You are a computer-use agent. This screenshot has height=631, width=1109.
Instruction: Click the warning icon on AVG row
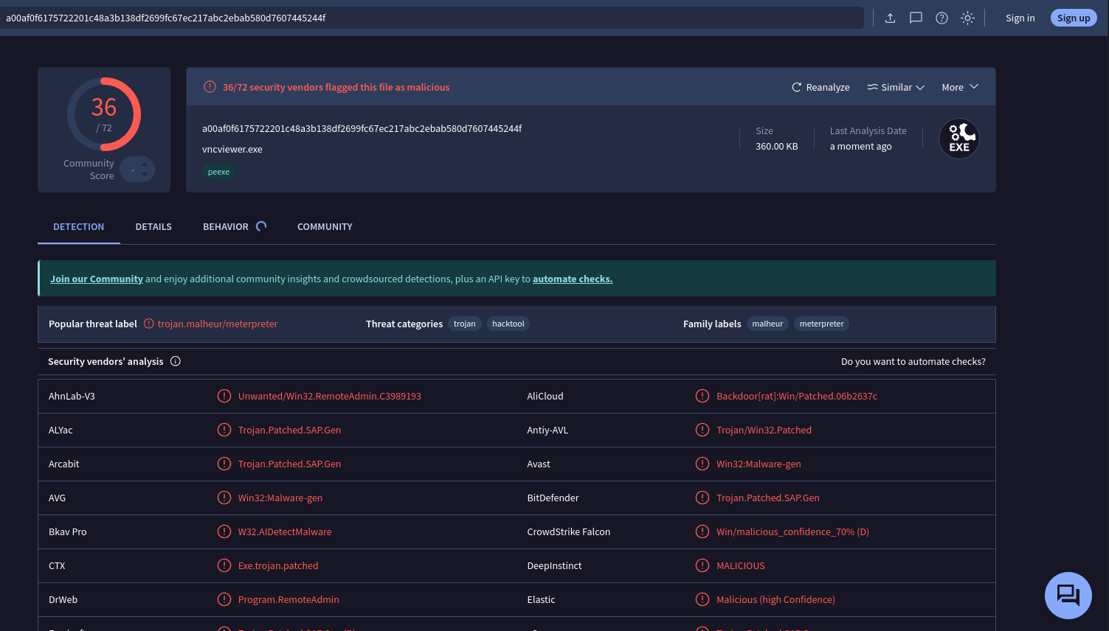coord(224,498)
